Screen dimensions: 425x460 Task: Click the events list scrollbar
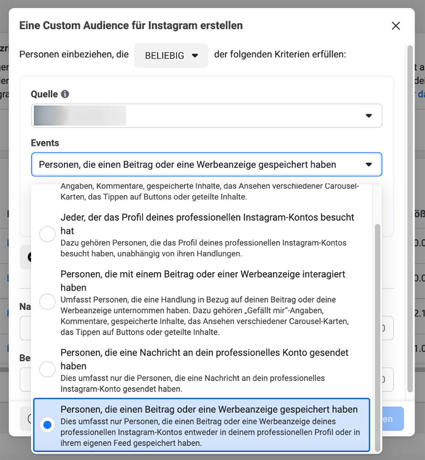coord(378,338)
